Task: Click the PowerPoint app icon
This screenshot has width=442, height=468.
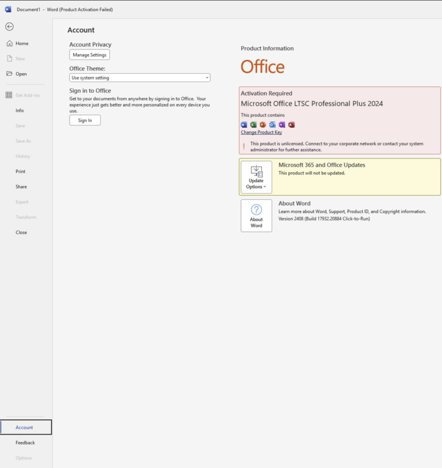Action: point(262,124)
